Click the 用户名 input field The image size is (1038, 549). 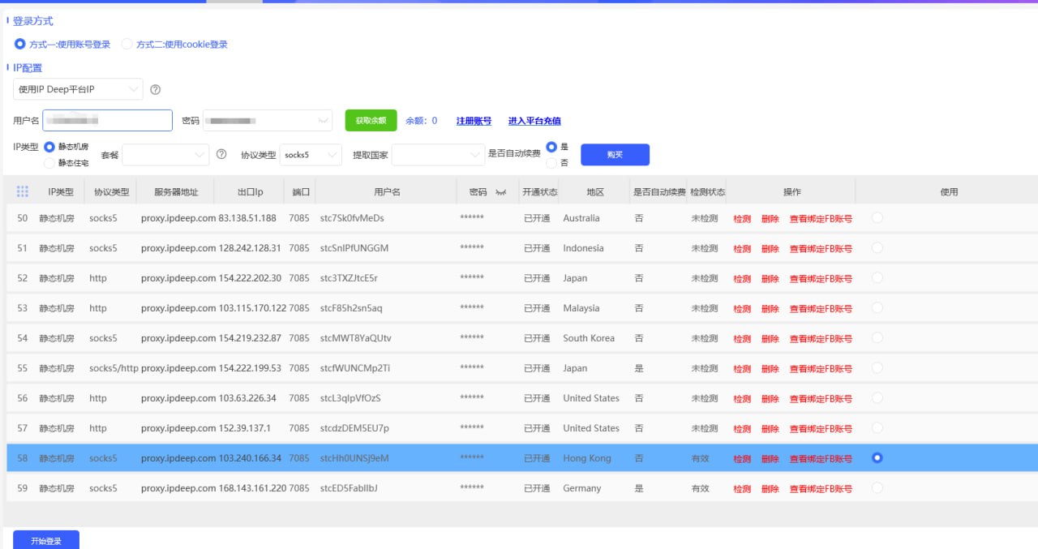(107, 119)
